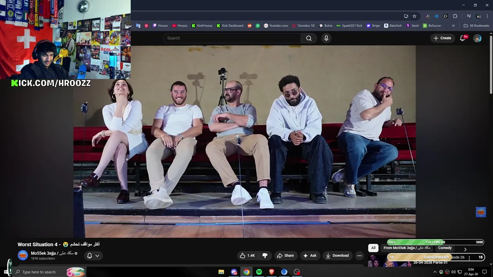Viewport: 493px width, 277px height.
Task: Open the Stripe bookmark
Action: 373,26
